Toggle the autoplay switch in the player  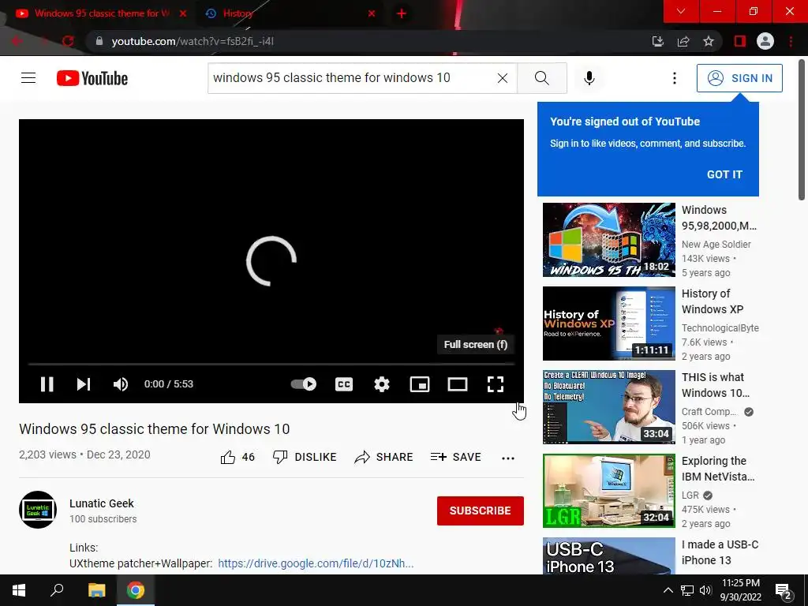[304, 384]
